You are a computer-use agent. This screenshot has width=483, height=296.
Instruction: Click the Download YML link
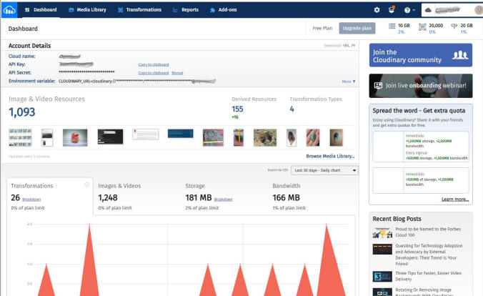[x=346, y=46]
